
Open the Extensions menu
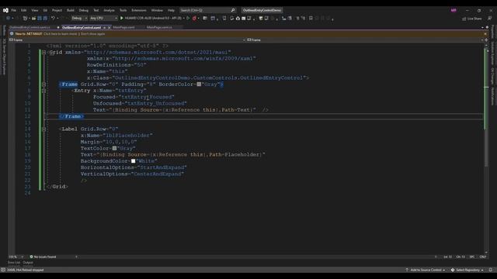pos(139,10)
